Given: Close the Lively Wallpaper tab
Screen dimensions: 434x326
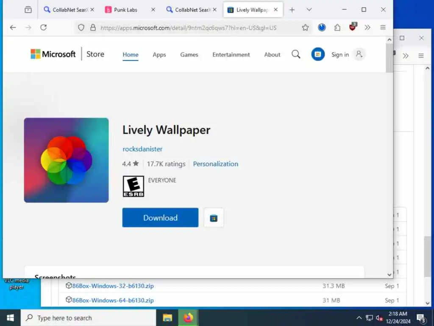Looking at the screenshot, I should point(275,10).
